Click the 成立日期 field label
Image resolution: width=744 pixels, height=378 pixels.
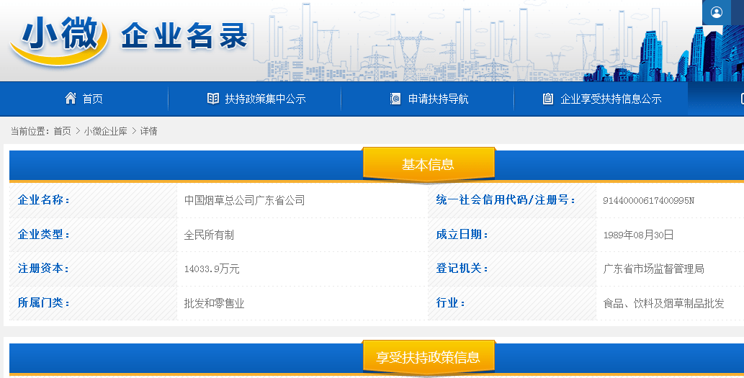click(462, 234)
